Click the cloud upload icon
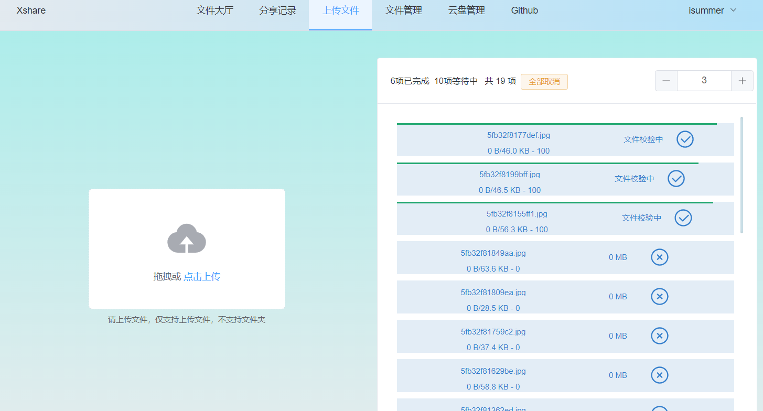 tap(187, 238)
